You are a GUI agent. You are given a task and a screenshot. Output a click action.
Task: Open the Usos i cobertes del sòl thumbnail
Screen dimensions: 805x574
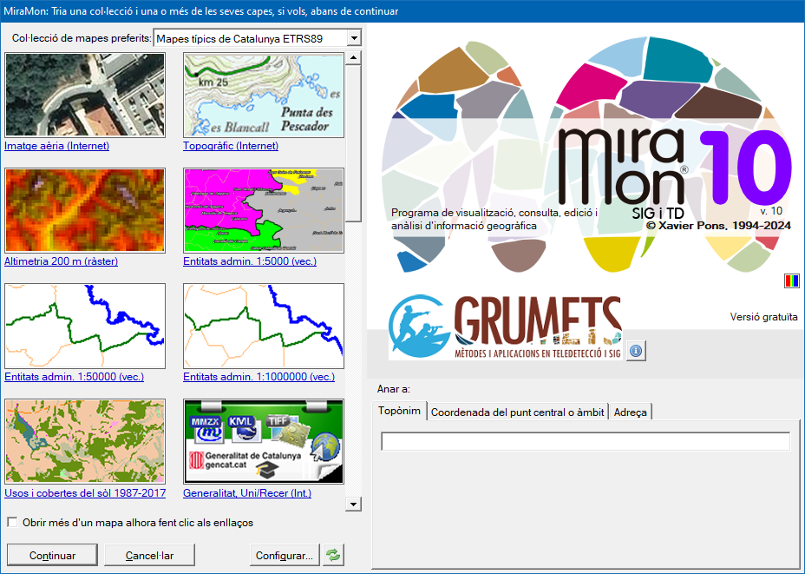pos(85,441)
